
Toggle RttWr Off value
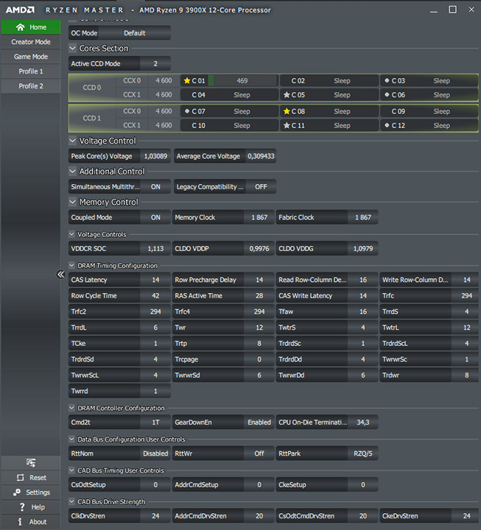coord(259,453)
